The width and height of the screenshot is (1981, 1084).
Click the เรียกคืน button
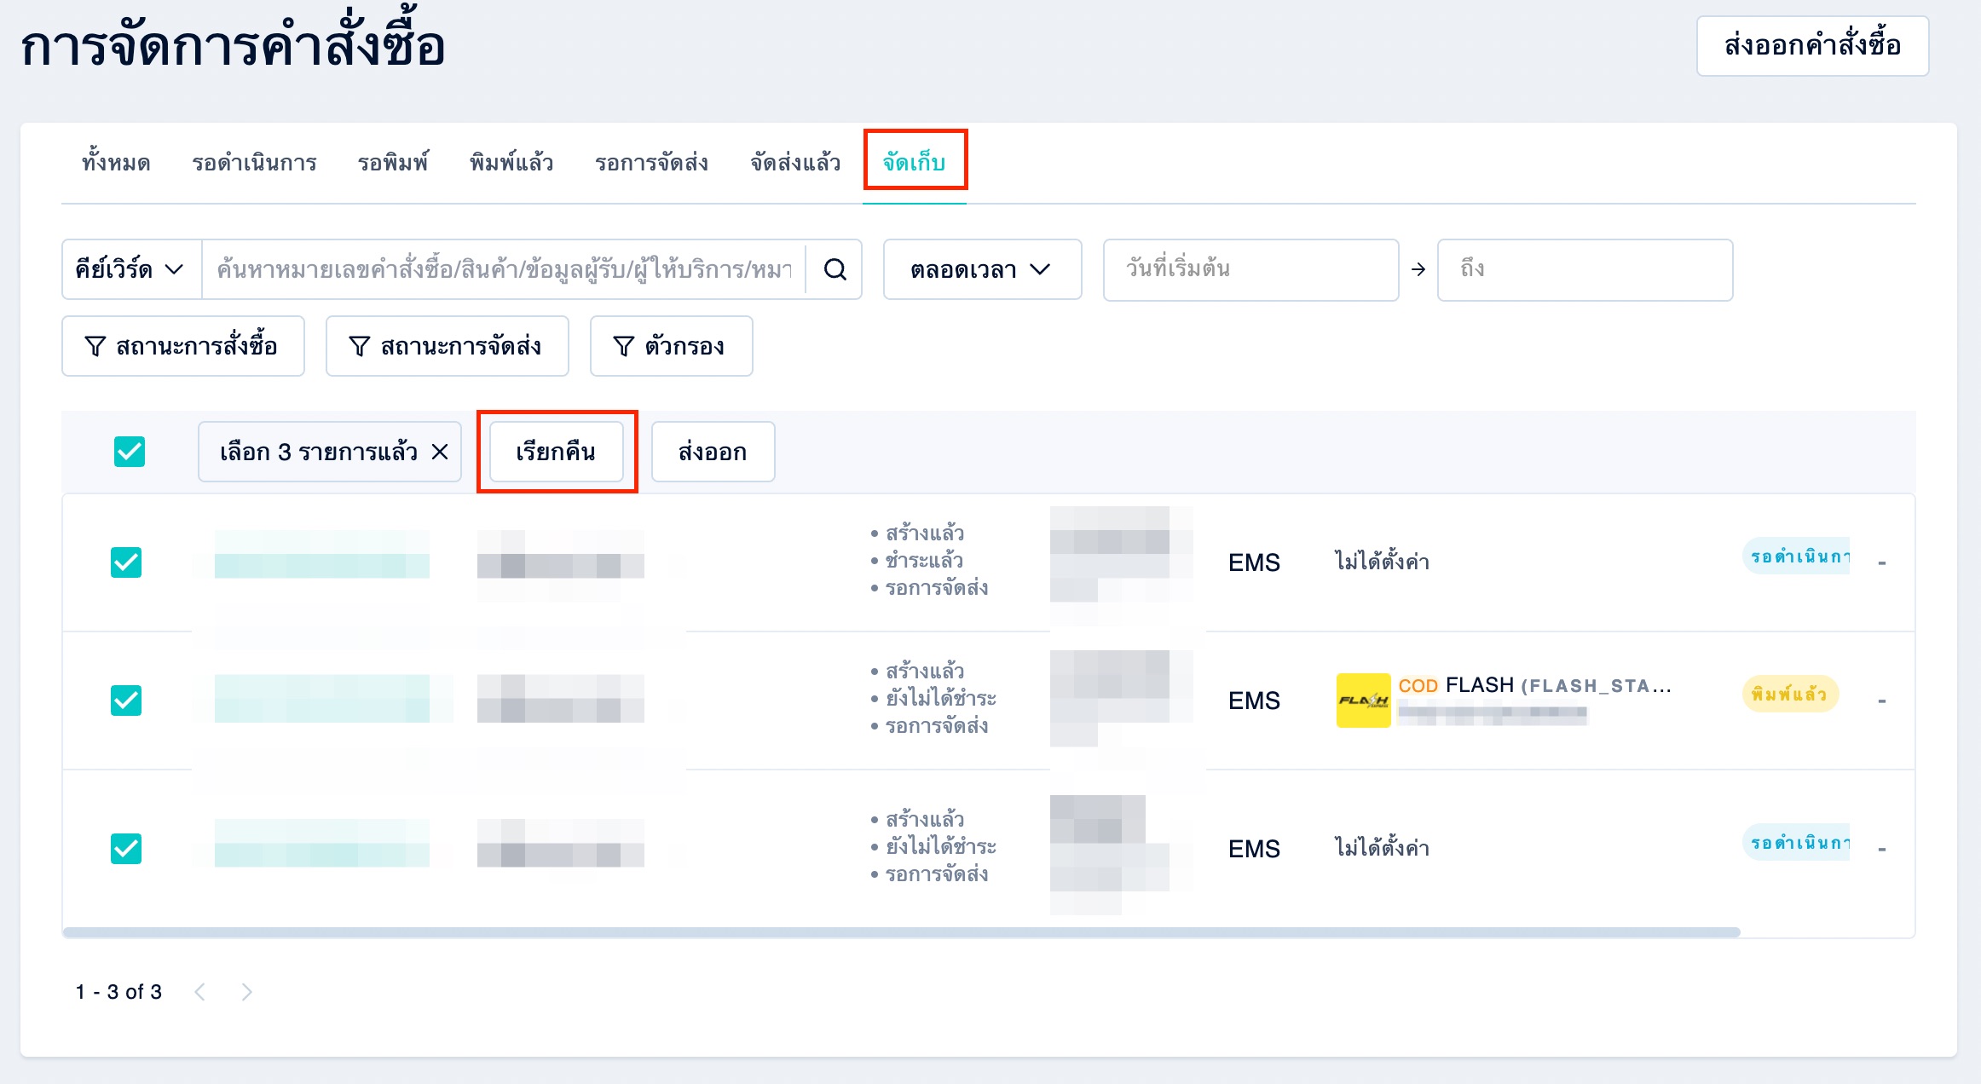556,452
